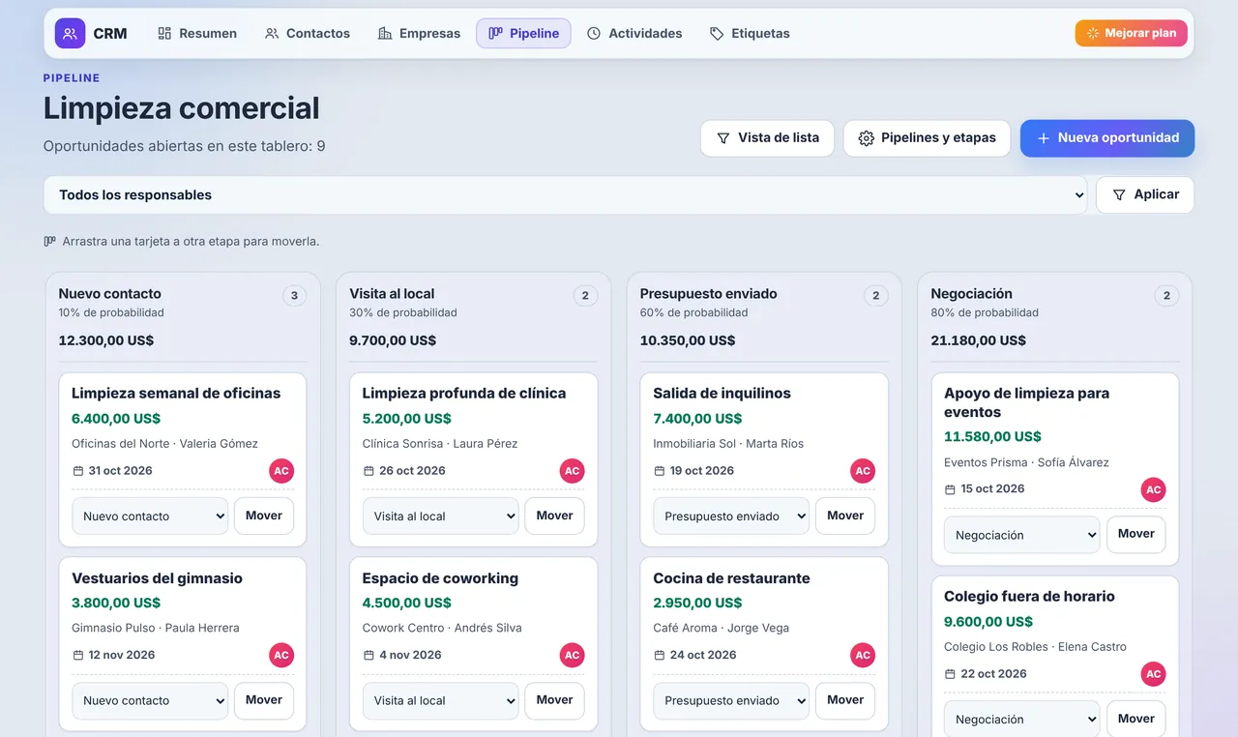This screenshot has height=737, width=1238.
Task: Click the AC avatar on Colegio fuera de horario
Action: pyautogui.click(x=1154, y=674)
